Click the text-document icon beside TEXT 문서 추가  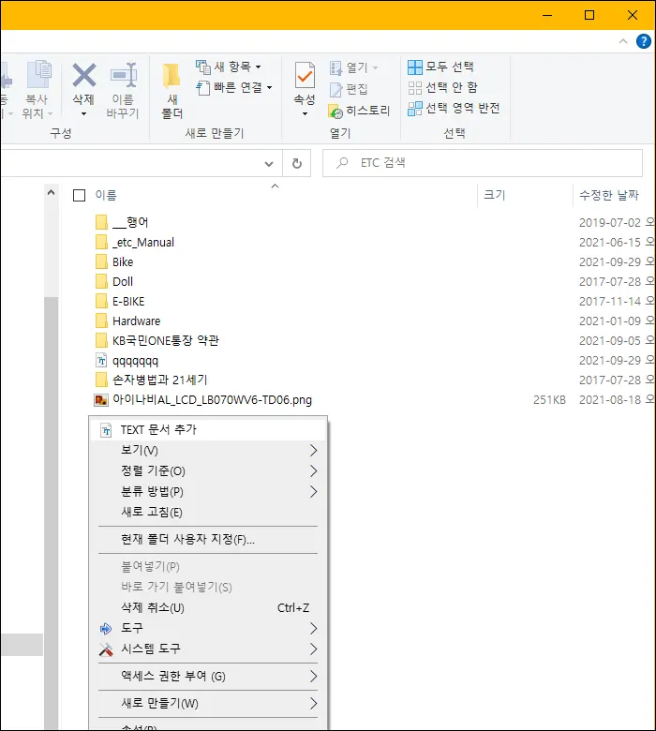tap(106, 430)
